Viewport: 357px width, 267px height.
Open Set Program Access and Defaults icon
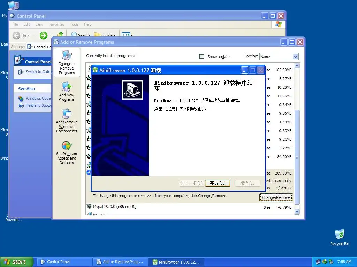tap(67, 153)
